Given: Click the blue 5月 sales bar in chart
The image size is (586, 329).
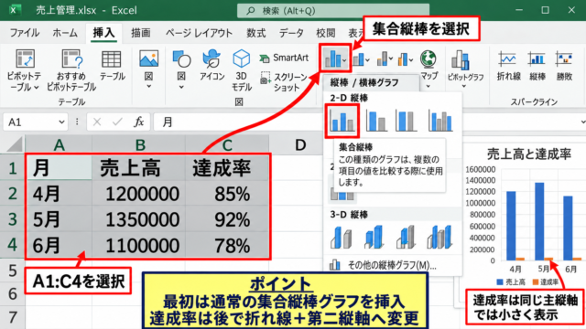Looking at the screenshot, I should (x=539, y=221).
